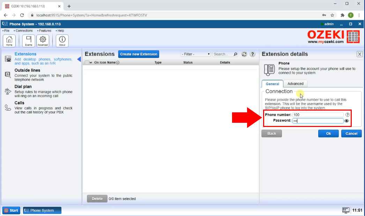The width and height of the screenshot is (365, 216).
Task: Close the Extension details panel
Action: click(359, 54)
